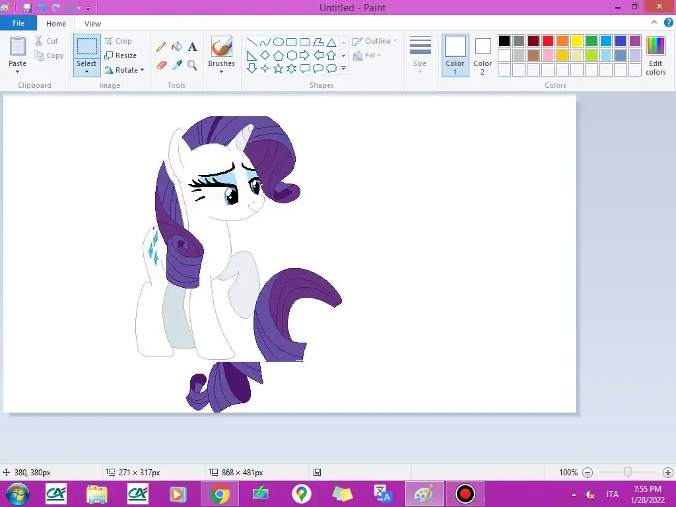Choose the Hexagon shape

pos(291,55)
